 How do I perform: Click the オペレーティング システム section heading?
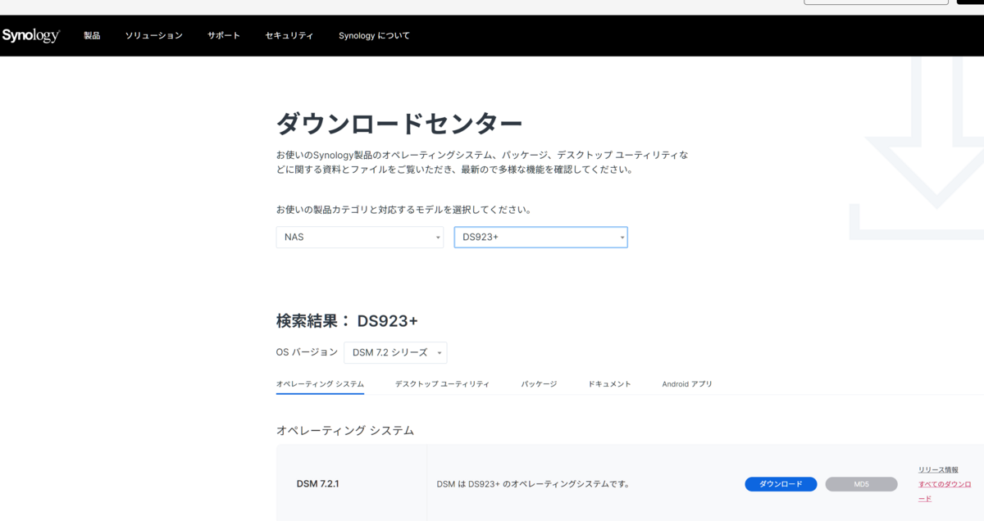pos(345,430)
